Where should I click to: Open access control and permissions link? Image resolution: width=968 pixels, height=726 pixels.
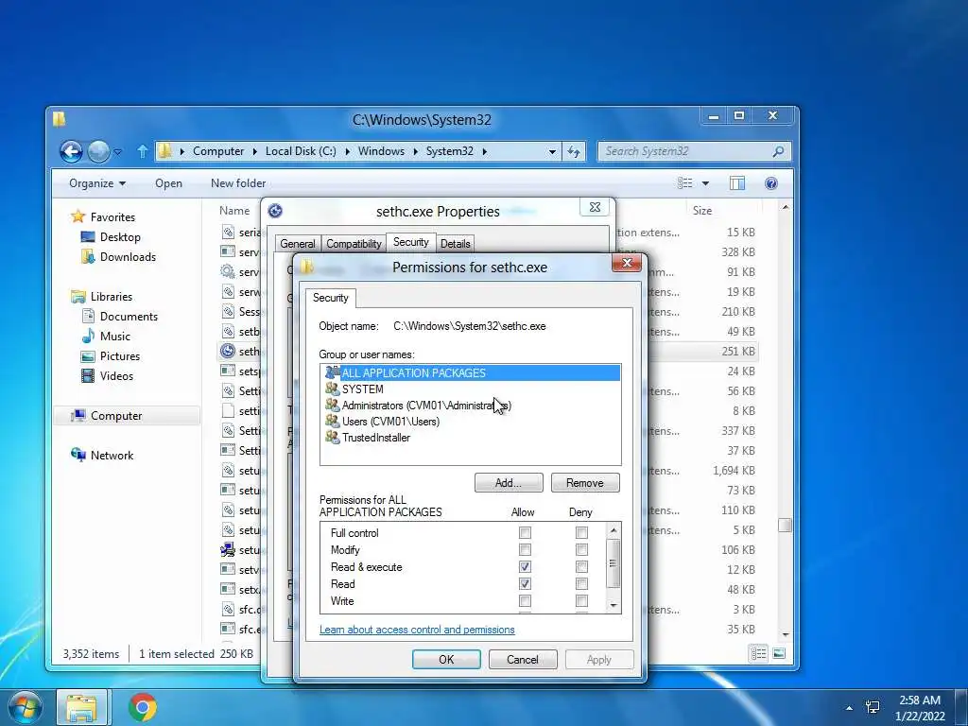click(x=417, y=630)
